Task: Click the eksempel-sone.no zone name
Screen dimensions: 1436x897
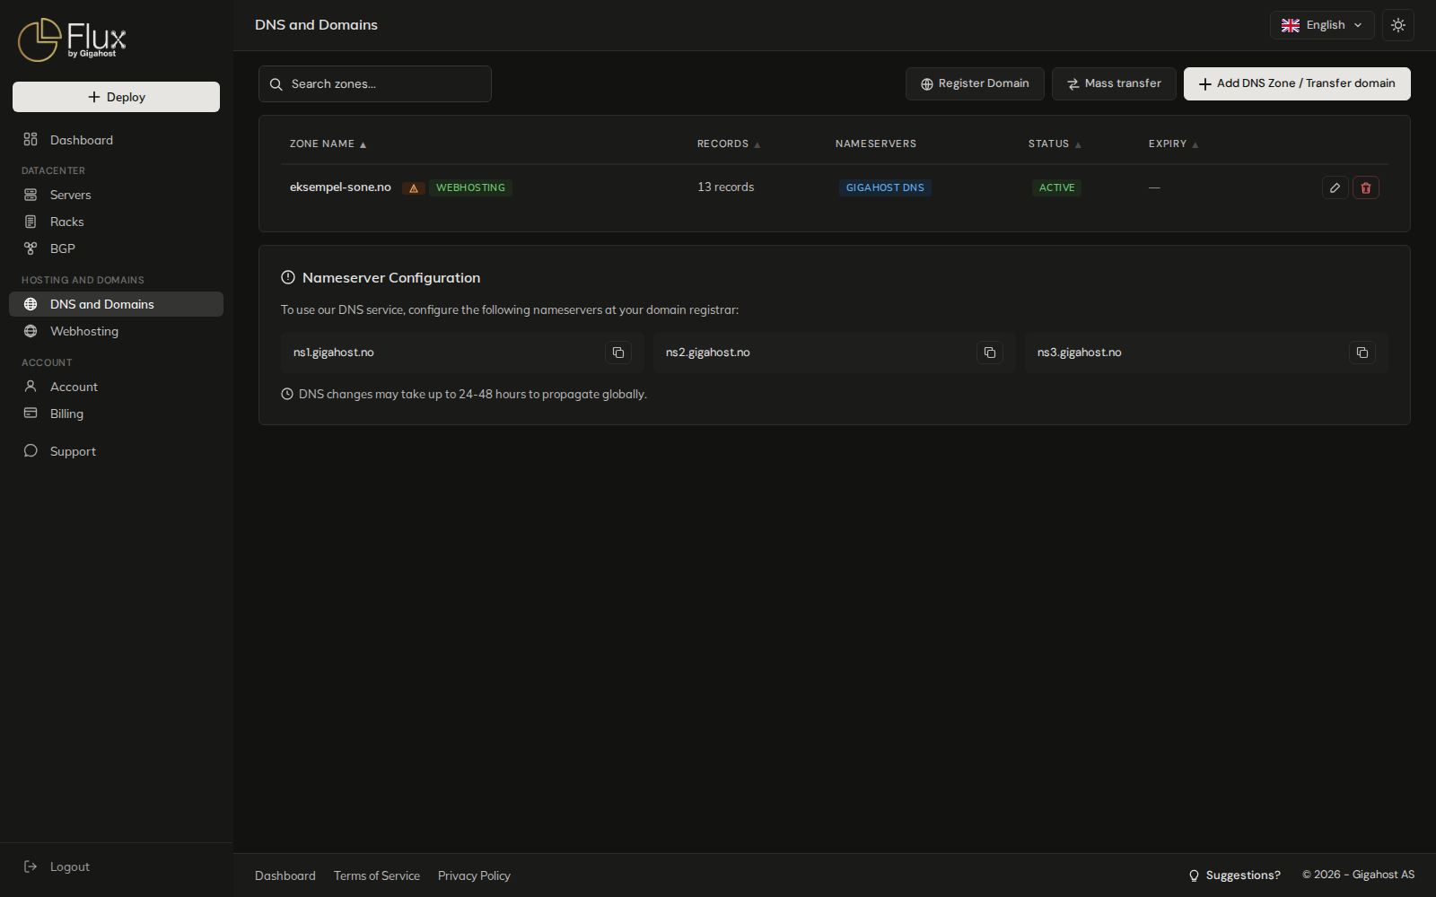Action: click(340, 187)
